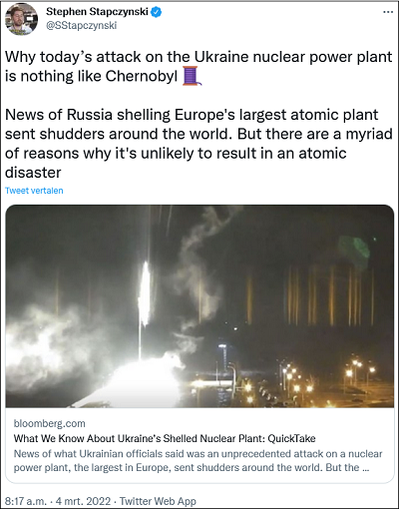Click the 8:17 a.m. timestamp
Screen dimensions: 399x509
26,501
